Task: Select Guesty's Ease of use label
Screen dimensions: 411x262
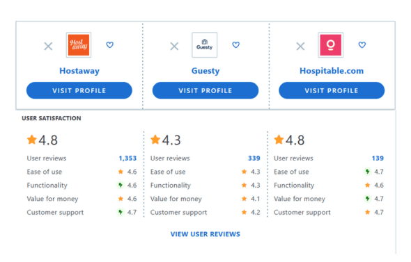Action: [x=168, y=172]
